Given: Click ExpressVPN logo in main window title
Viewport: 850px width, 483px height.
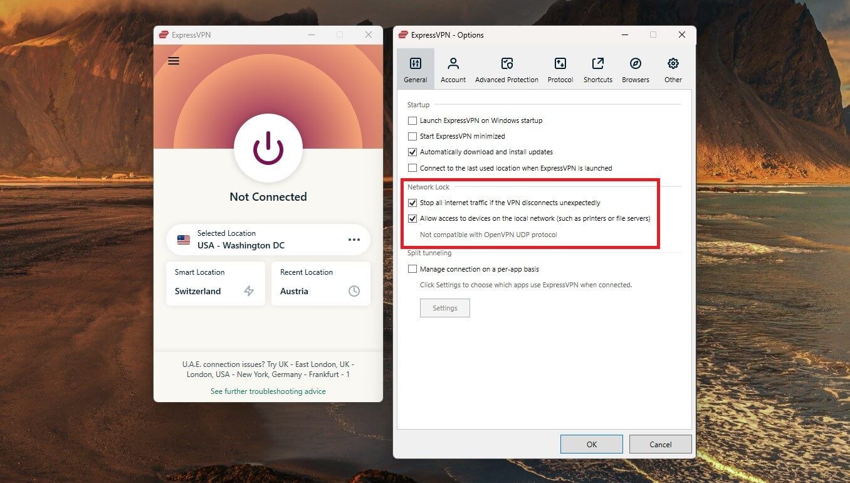Looking at the screenshot, I should coord(164,35).
